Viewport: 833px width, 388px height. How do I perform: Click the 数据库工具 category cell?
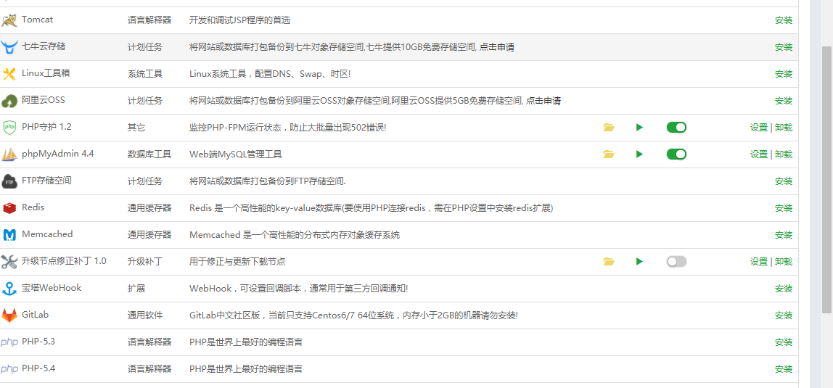[x=149, y=154]
